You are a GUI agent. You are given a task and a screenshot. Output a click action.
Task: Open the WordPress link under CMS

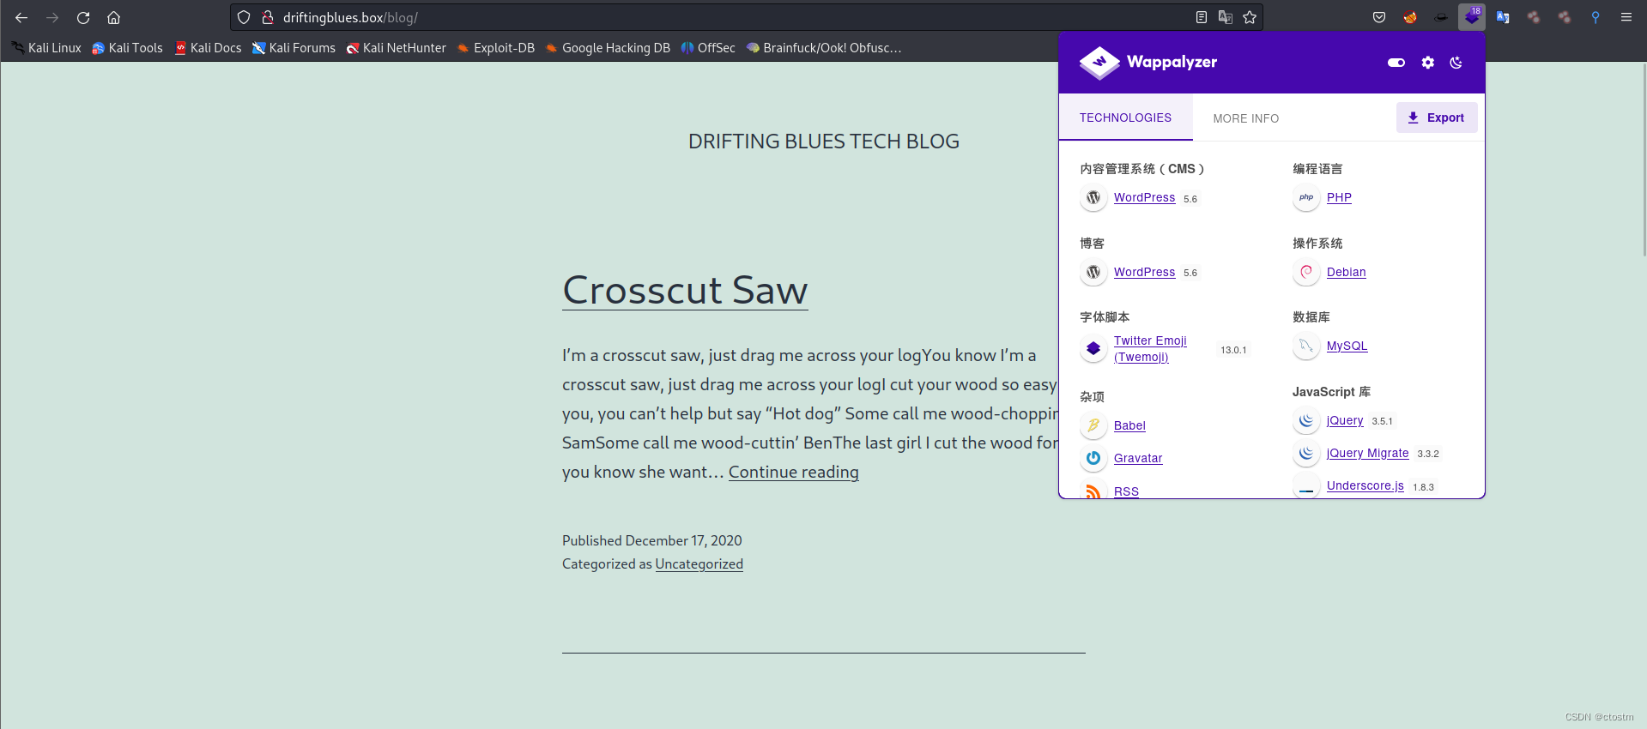click(x=1144, y=197)
